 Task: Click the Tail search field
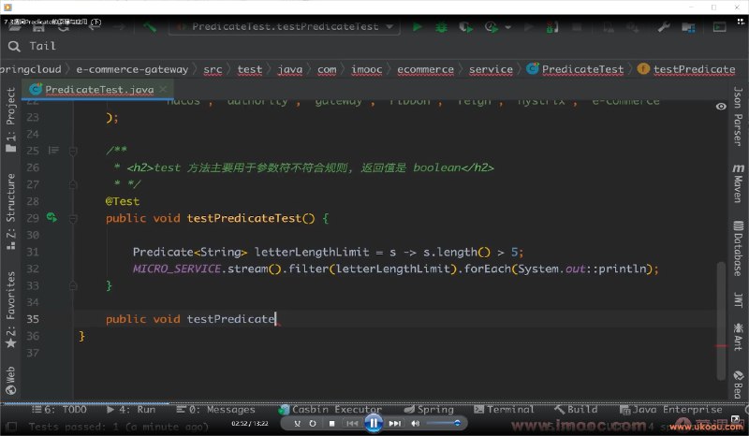point(374,46)
